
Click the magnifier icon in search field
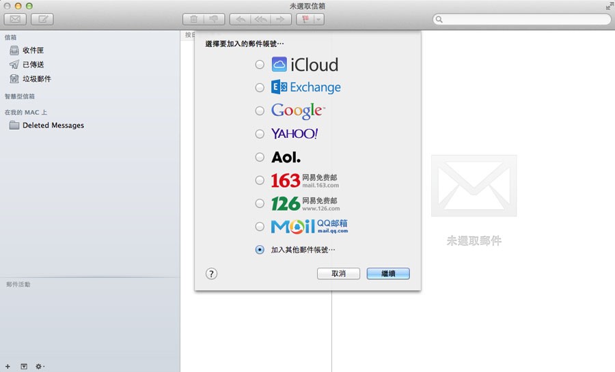(x=439, y=19)
